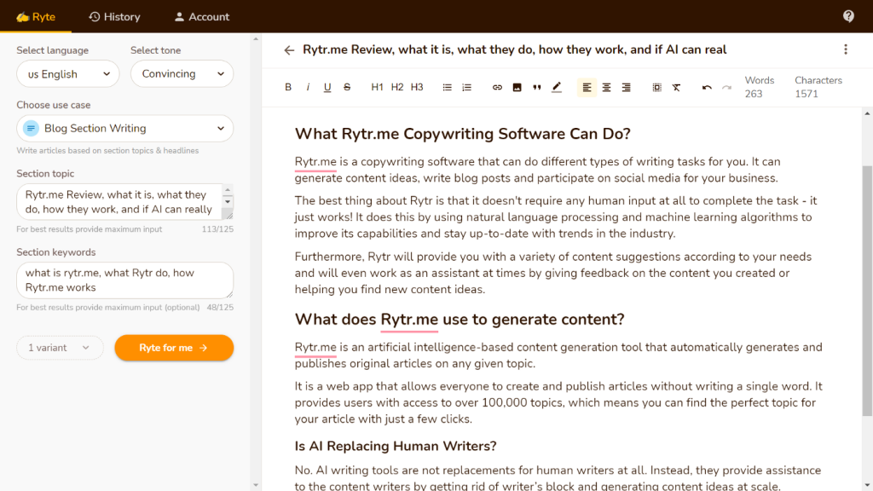Toggle italic text formatting

[308, 87]
